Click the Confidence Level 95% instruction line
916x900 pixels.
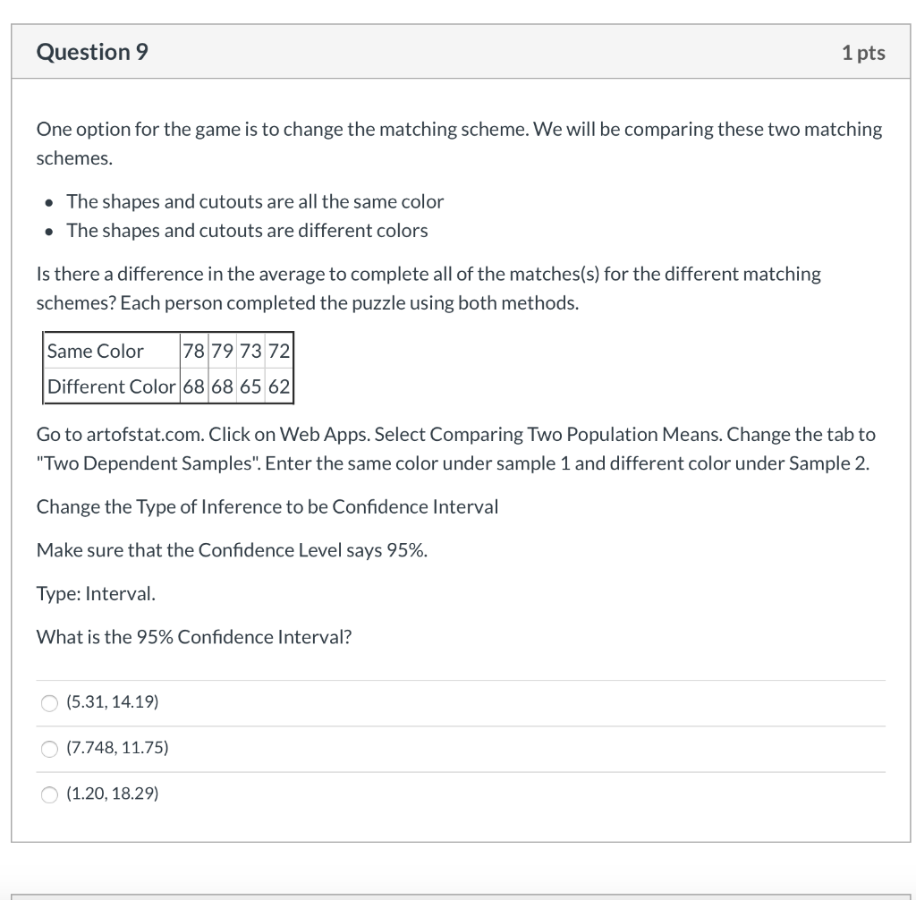coord(232,549)
